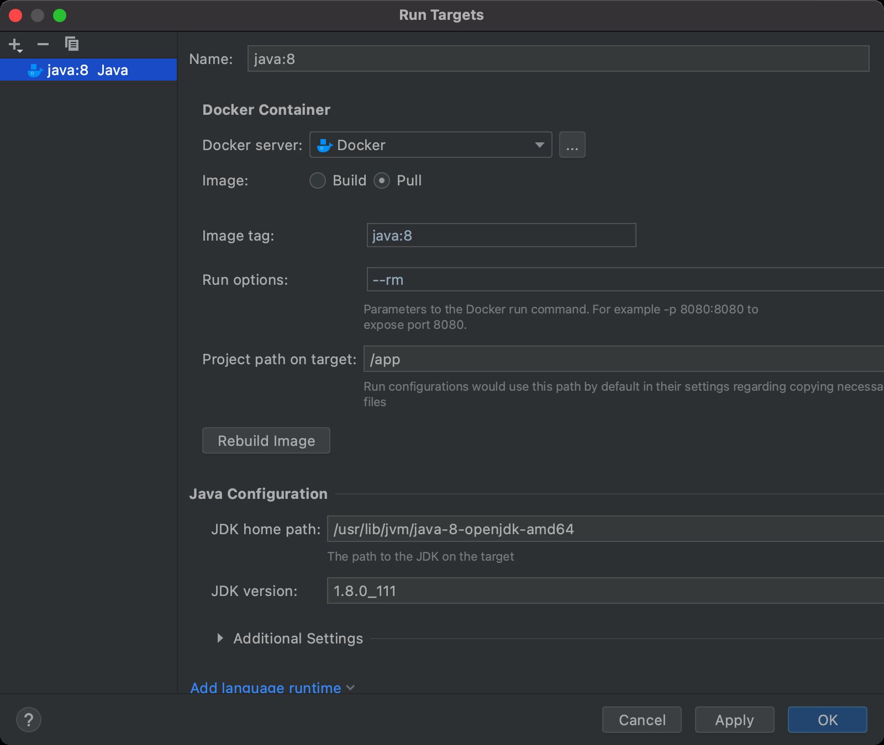Open the Docker server dropdown

pyautogui.click(x=430, y=145)
